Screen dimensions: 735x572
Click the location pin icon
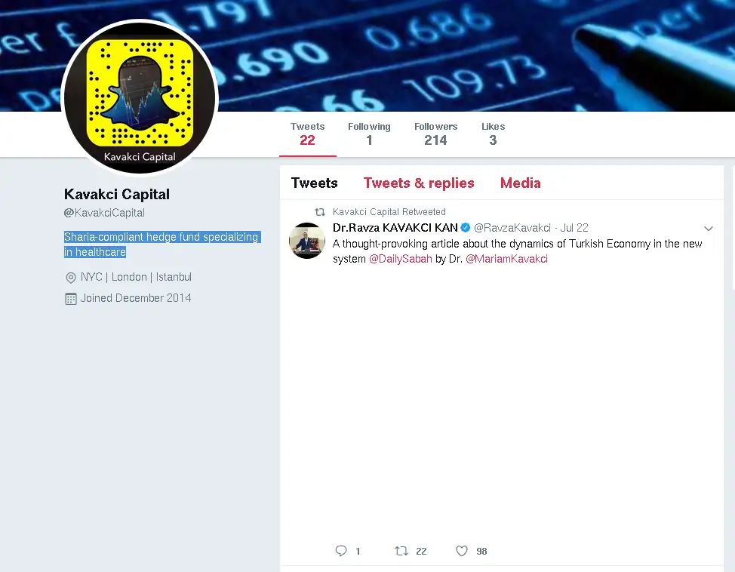pyautogui.click(x=71, y=278)
